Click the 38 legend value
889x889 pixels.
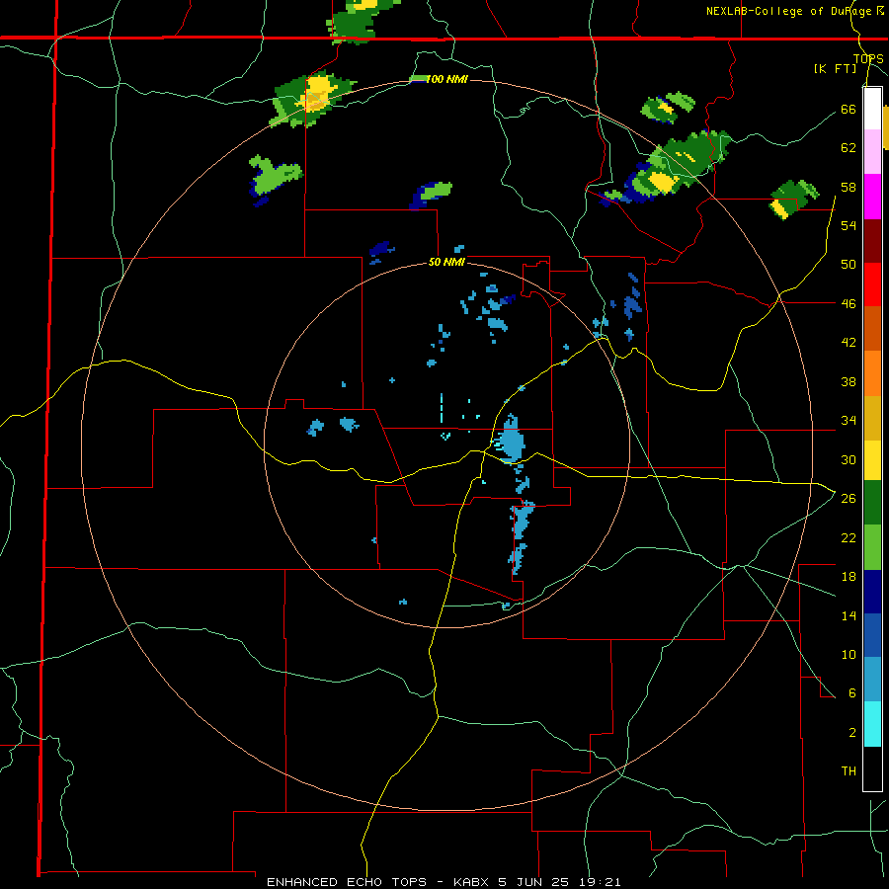(849, 381)
